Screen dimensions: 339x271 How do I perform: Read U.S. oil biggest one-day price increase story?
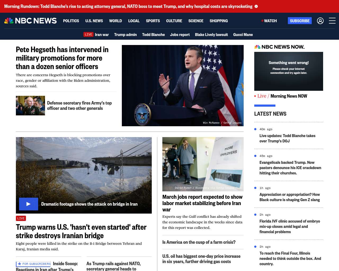201,259
